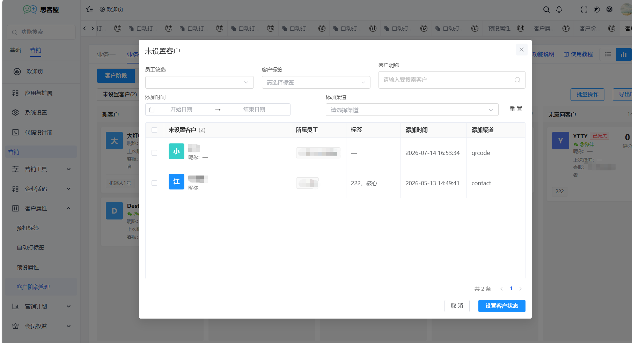632x343 pixels.
Task: Click the YTTY customer card name
Action: (580, 136)
